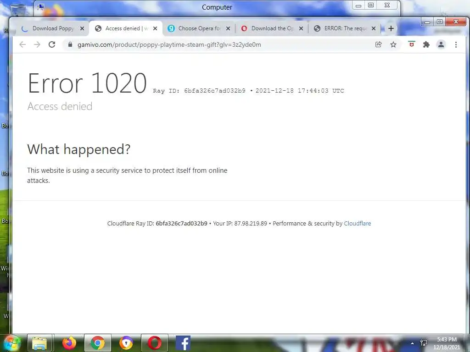Close the ERROR: The requ tab

coord(374,28)
